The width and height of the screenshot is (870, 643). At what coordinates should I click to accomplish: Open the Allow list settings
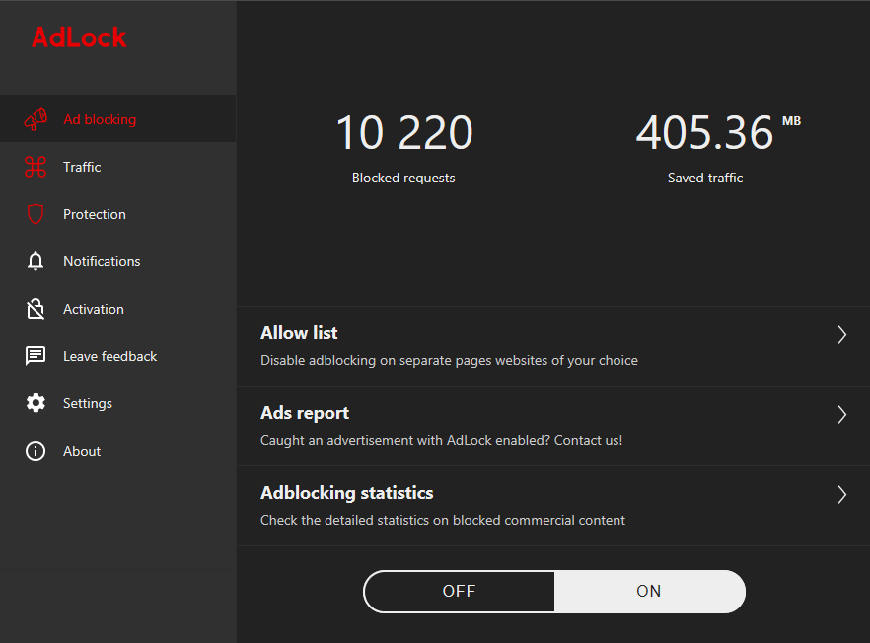[299, 332]
